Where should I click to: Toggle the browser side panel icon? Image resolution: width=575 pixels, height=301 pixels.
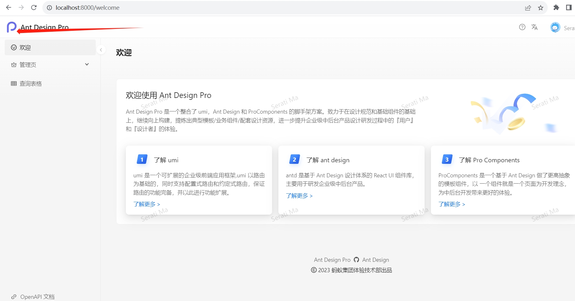click(568, 8)
